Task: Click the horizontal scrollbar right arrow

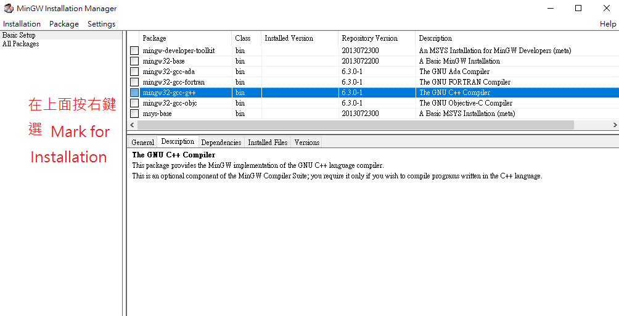Action: tap(615, 125)
